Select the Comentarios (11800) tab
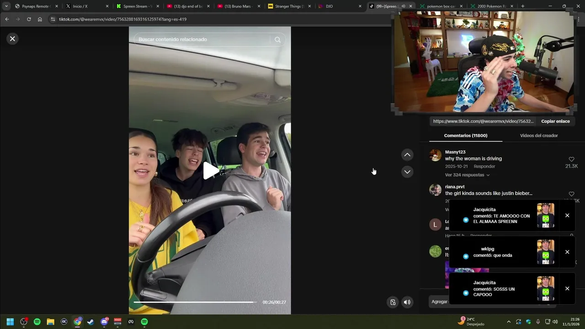The height and width of the screenshot is (329, 585). click(466, 136)
